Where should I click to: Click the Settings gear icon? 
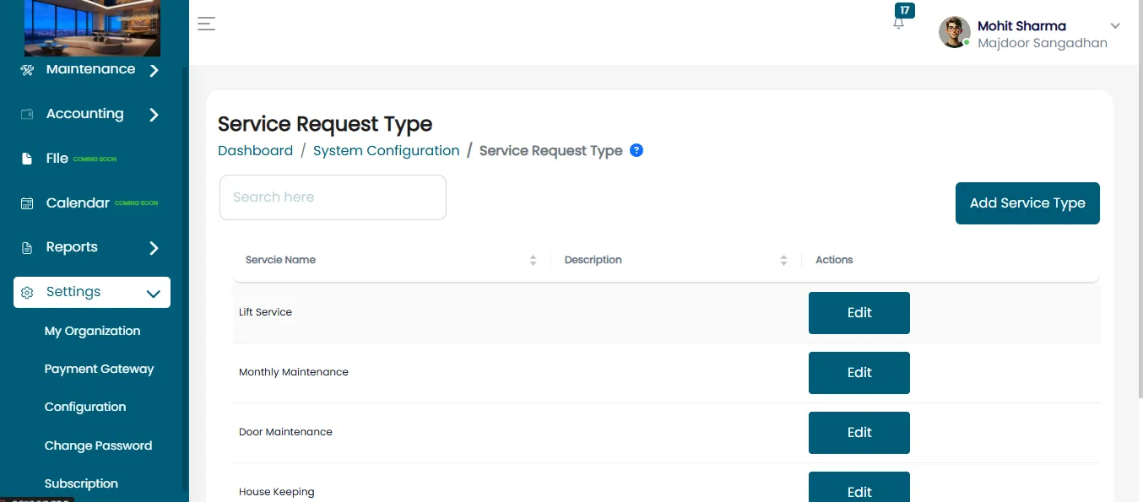click(27, 293)
